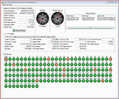Image resolution: width=119 pixels, height=99 pixels.
Task: Click the PTS Peak Interval 298.91 ms field
Action: [x=53, y=49]
